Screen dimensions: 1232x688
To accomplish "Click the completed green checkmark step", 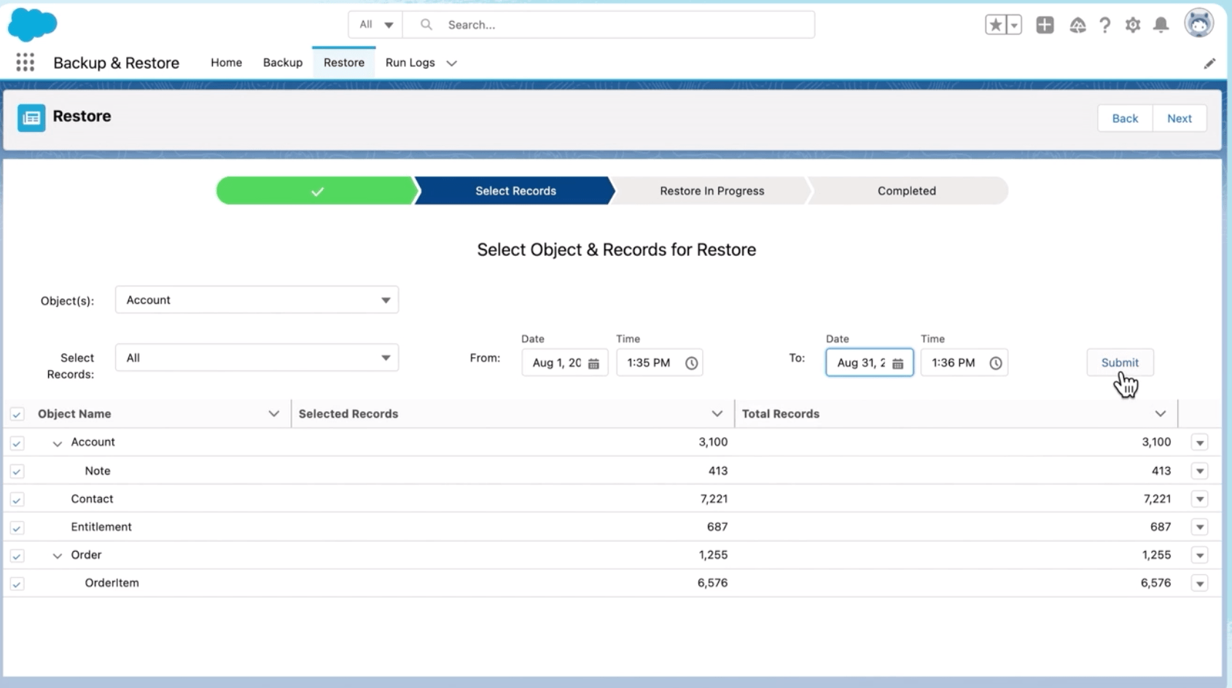I will 317,191.
